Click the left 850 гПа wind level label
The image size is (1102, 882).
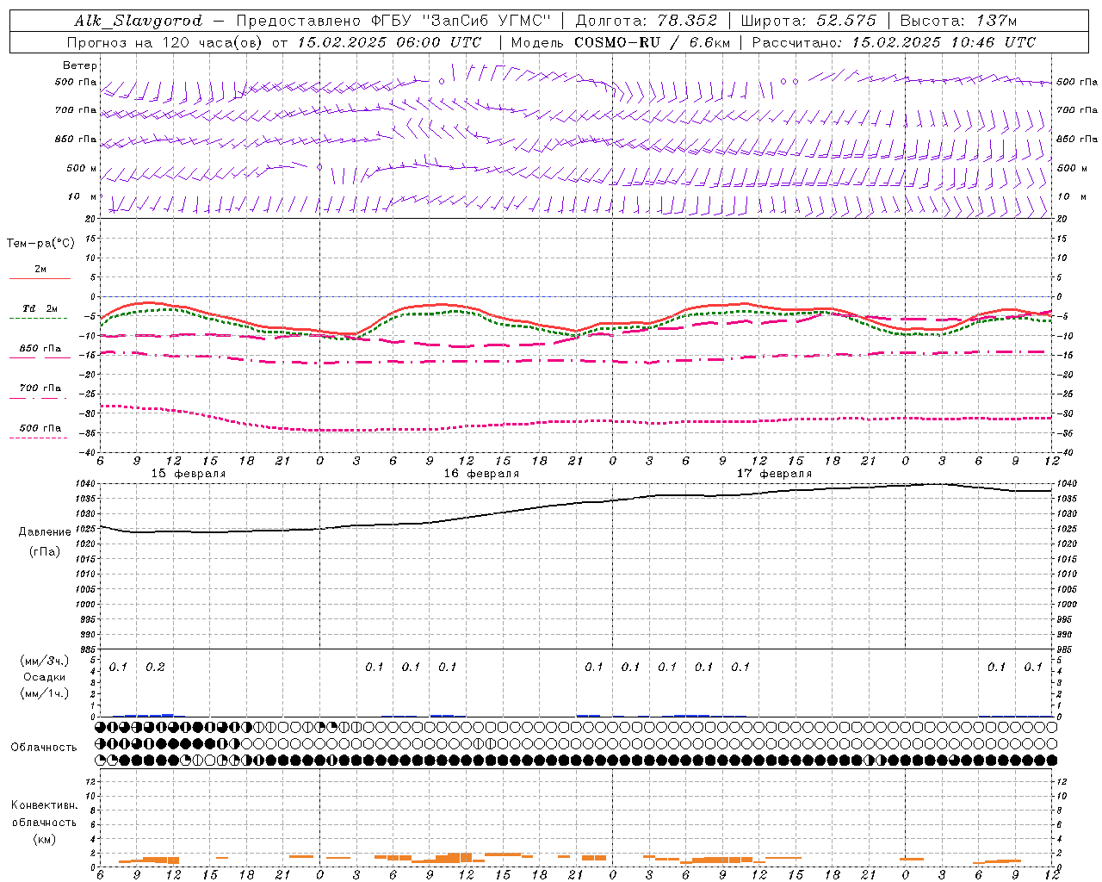click(x=76, y=139)
